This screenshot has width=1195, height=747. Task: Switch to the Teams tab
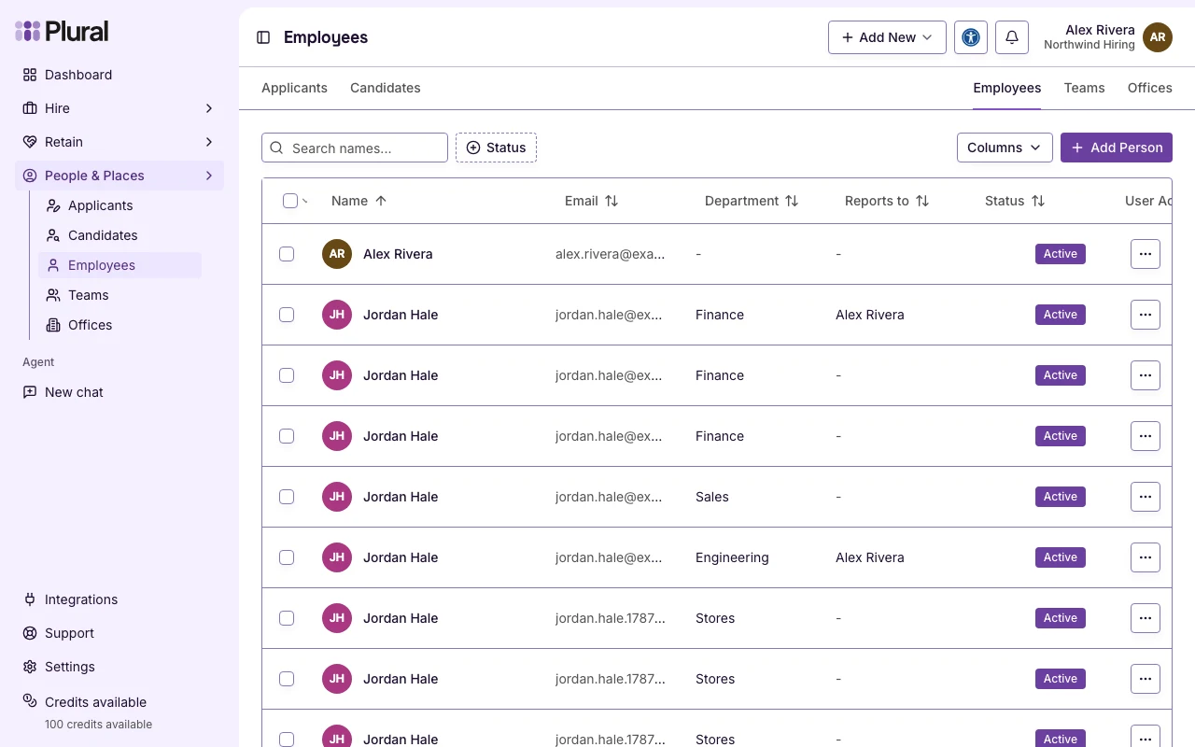[1084, 88]
